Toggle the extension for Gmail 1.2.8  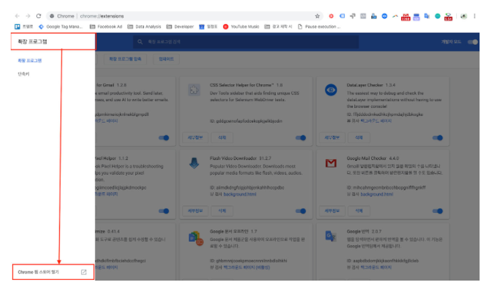[x=164, y=138]
